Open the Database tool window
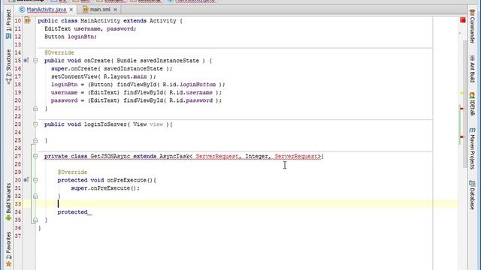 click(472, 195)
